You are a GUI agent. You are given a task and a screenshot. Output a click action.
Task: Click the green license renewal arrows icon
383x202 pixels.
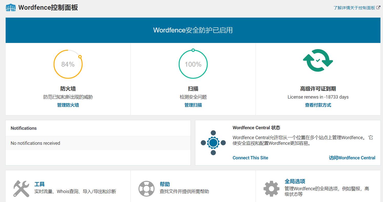point(318,61)
